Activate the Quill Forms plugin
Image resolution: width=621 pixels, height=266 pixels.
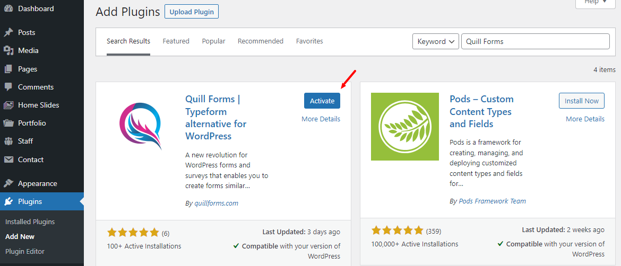pyautogui.click(x=322, y=101)
